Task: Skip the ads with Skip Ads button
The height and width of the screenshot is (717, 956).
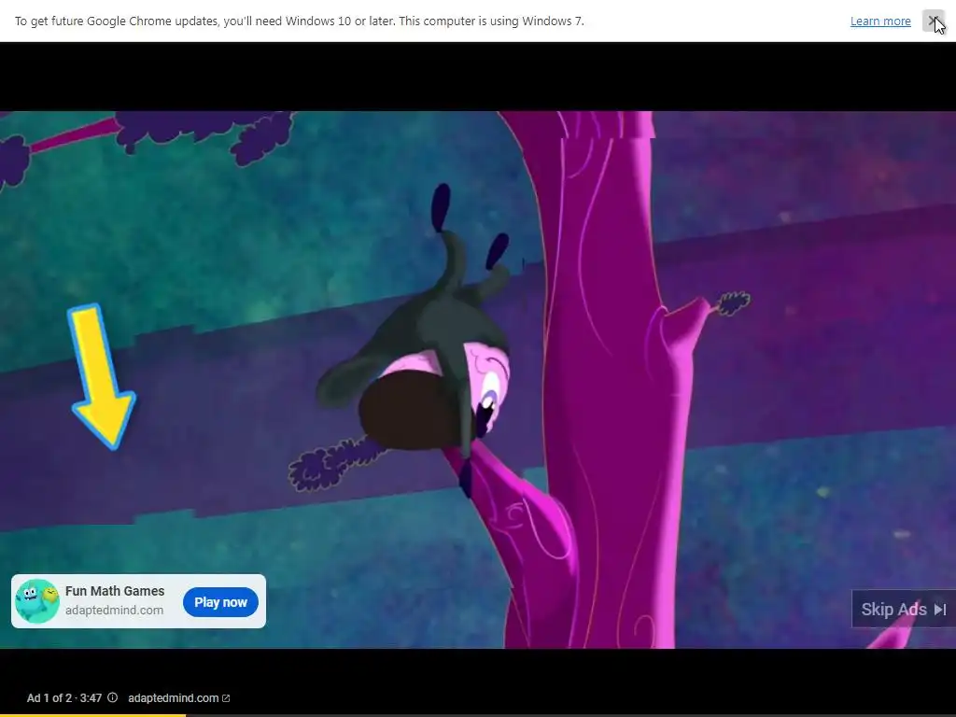Action: click(x=903, y=609)
